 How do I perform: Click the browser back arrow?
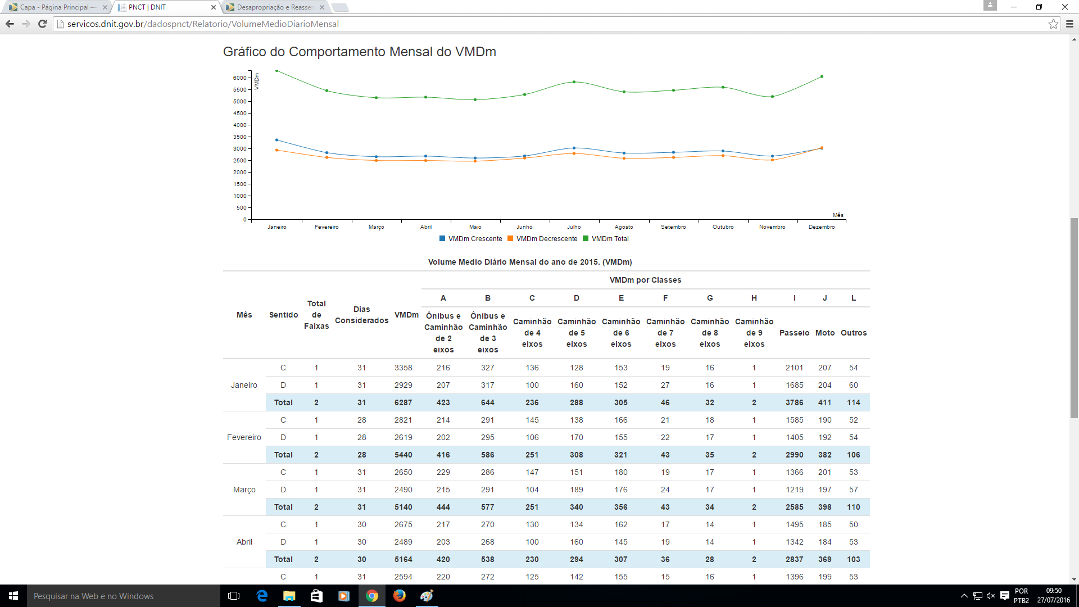click(x=10, y=24)
